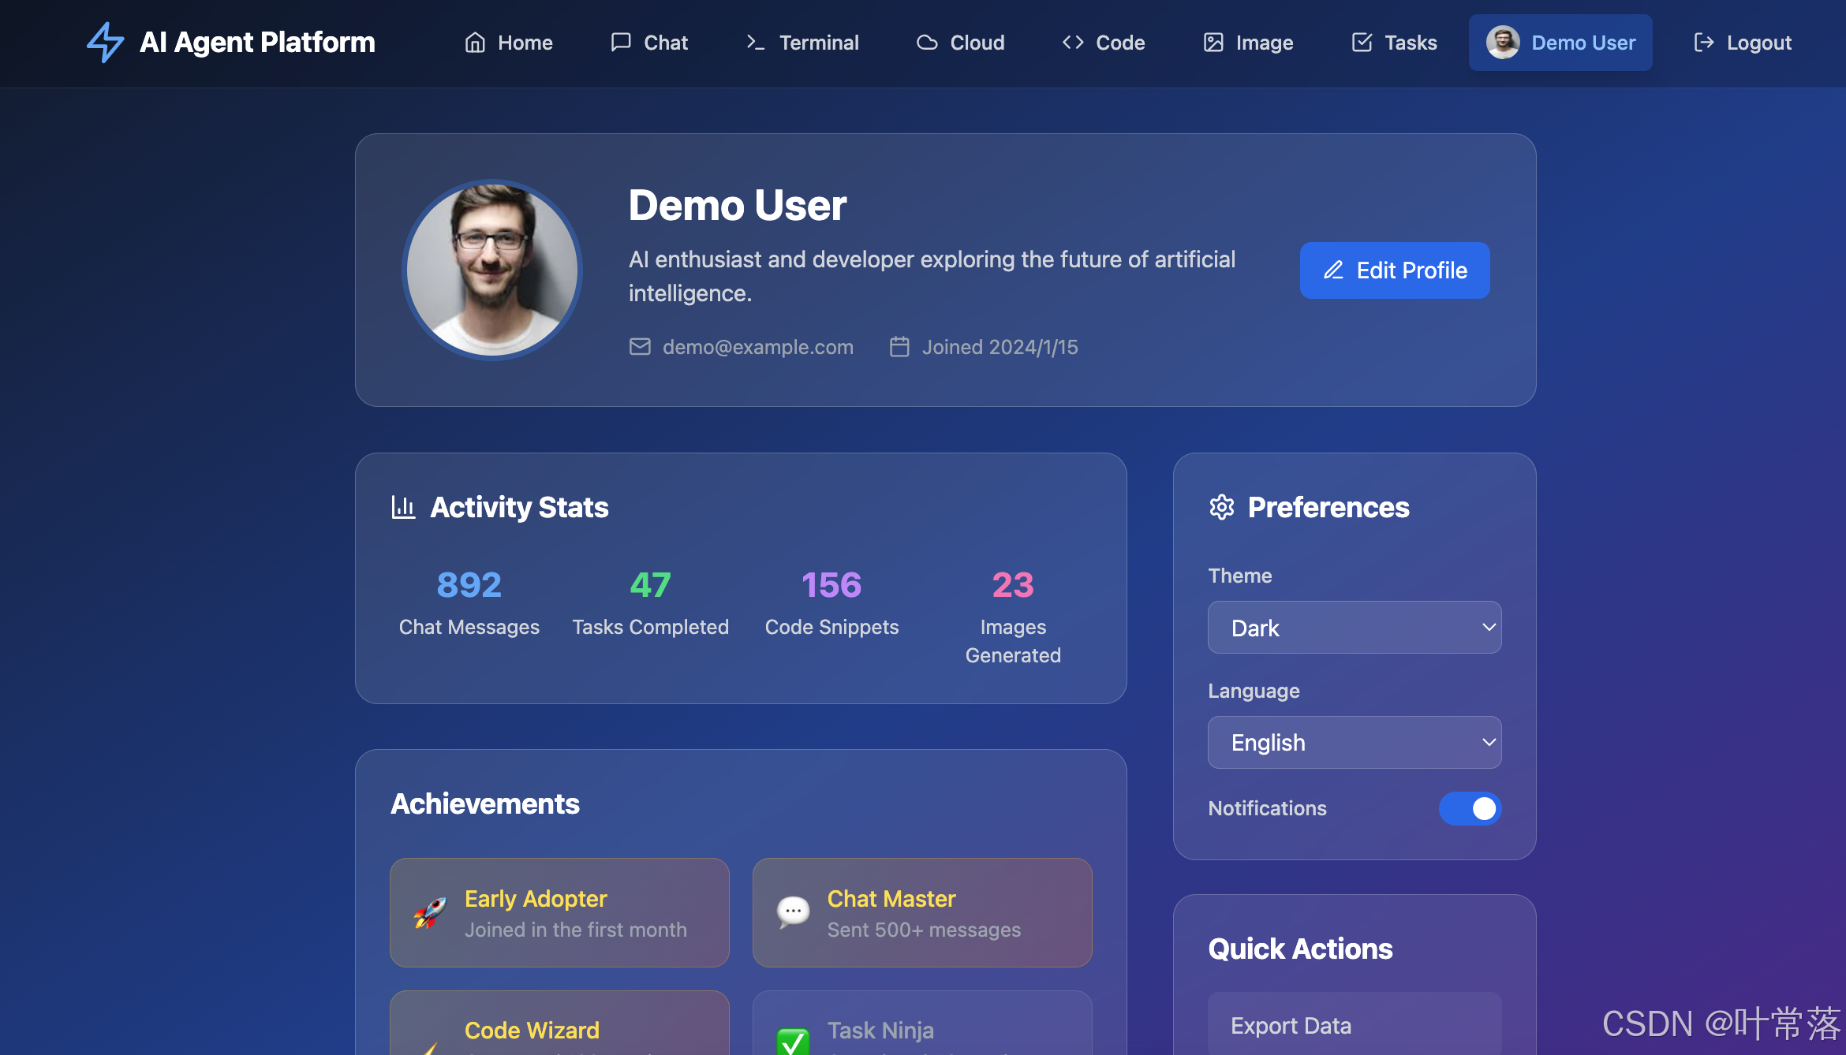Click the large profile avatar photo

pos(492,270)
